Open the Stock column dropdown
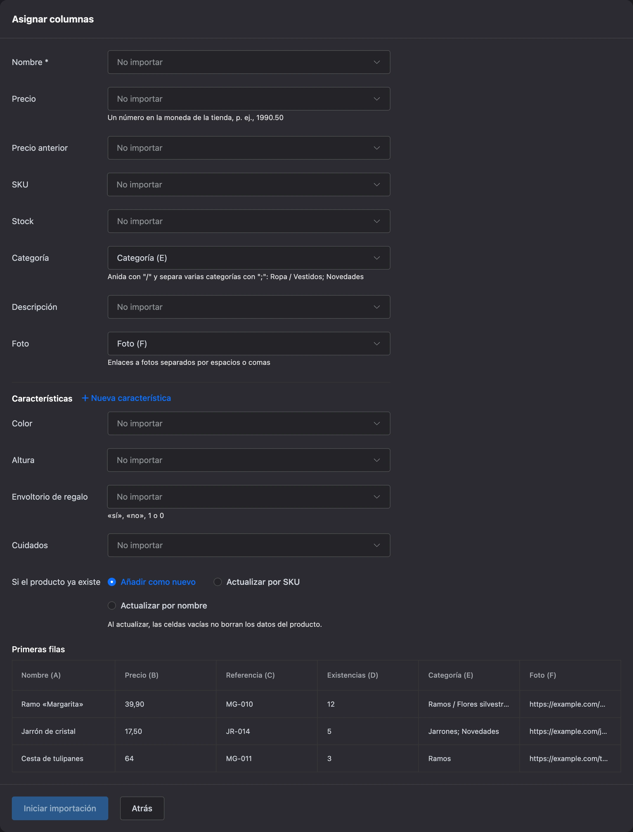The image size is (633, 832). pyautogui.click(x=249, y=221)
